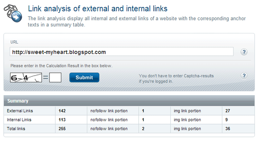
Task: Click internal img link portion value 9
Action: pyautogui.click(x=227, y=120)
